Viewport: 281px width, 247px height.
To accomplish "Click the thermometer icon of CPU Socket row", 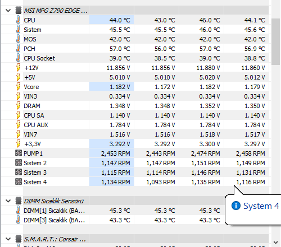I will point(18,58).
